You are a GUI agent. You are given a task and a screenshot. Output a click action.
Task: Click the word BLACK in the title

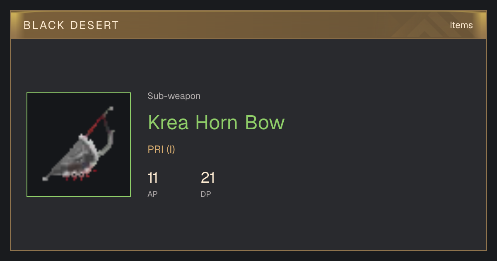44,25
